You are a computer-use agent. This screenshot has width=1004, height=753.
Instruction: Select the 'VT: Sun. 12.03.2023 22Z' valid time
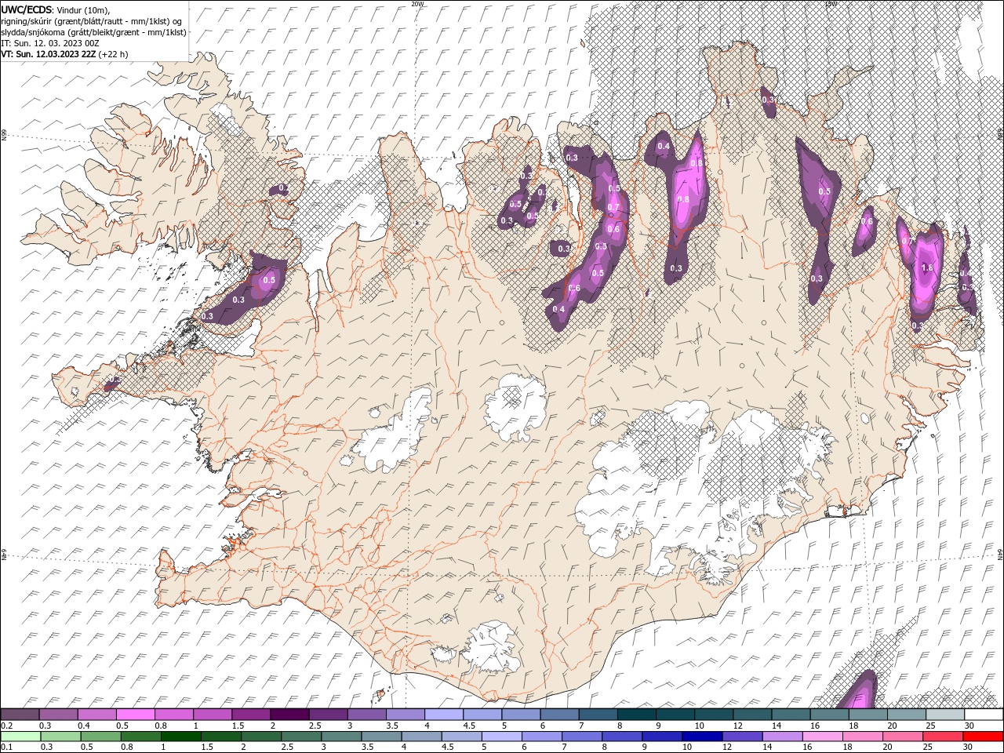click(x=48, y=54)
